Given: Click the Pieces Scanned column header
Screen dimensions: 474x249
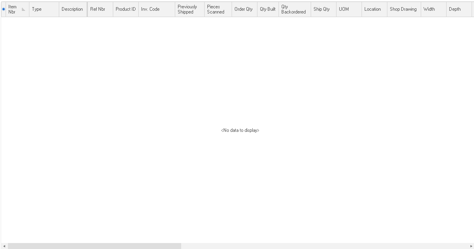Looking at the screenshot, I should (x=218, y=9).
